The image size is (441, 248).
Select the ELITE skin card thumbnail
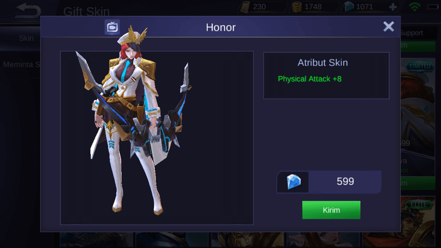click(418, 221)
